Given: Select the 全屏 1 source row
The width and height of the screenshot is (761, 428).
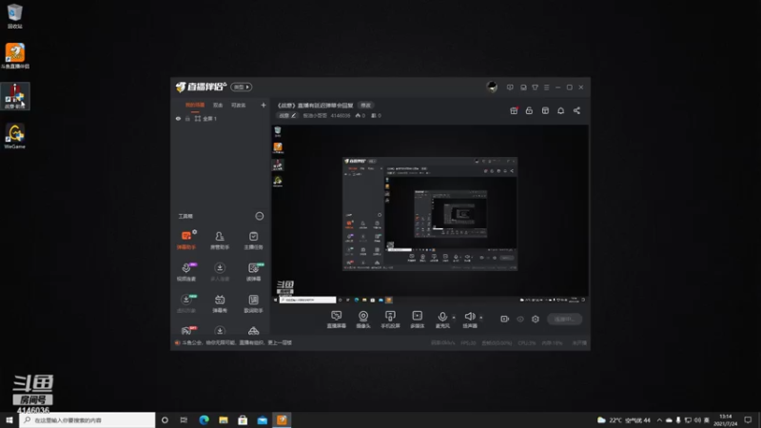Looking at the screenshot, I should pyautogui.click(x=221, y=118).
